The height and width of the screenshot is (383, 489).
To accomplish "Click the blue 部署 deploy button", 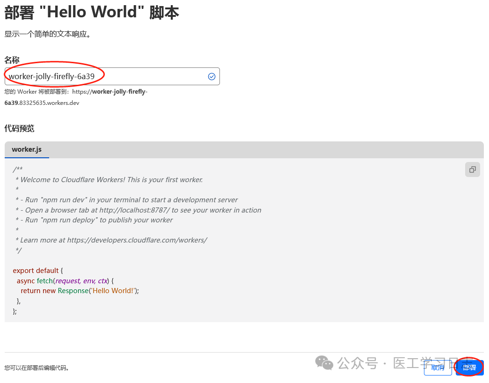I will pos(469,368).
